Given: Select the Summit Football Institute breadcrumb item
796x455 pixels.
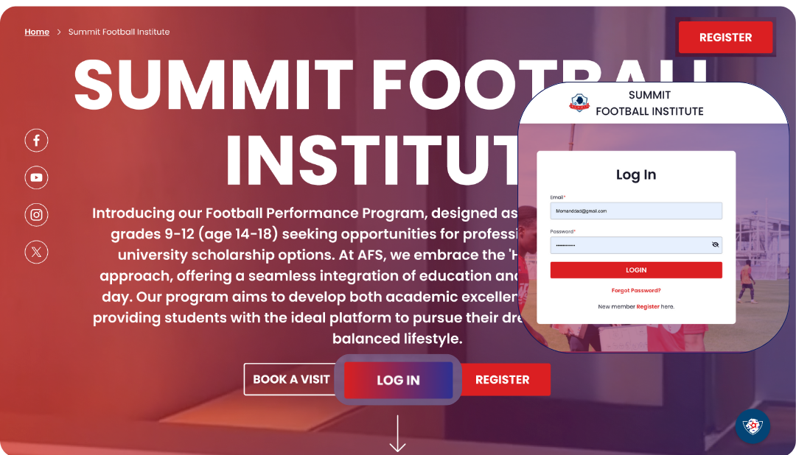Looking at the screenshot, I should pyautogui.click(x=119, y=32).
